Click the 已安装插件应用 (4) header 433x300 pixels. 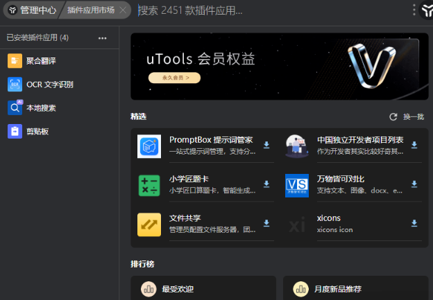click(x=37, y=38)
